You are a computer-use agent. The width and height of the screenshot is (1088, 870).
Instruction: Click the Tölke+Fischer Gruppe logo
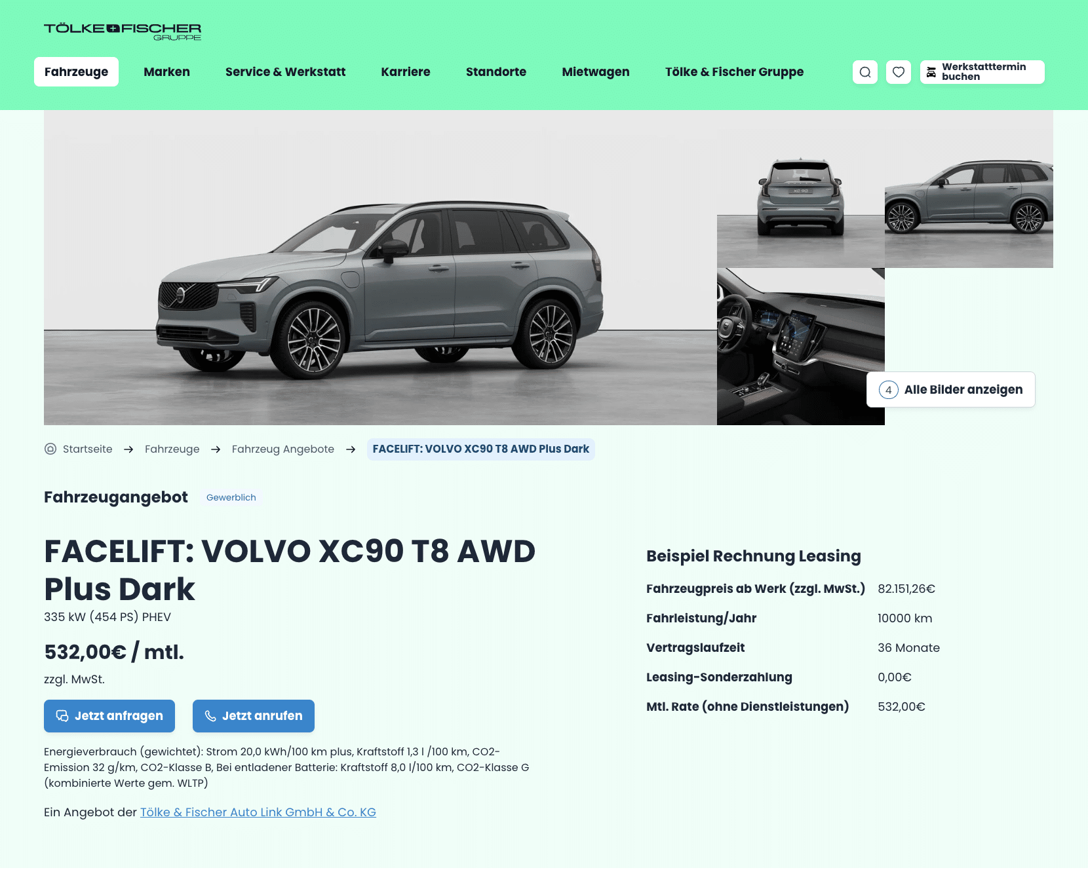(x=123, y=31)
